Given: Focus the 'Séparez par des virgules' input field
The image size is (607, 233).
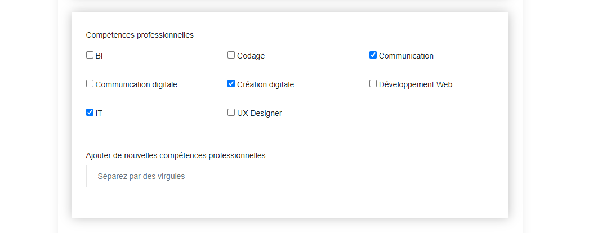Looking at the screenshot, I should [290, 176].
